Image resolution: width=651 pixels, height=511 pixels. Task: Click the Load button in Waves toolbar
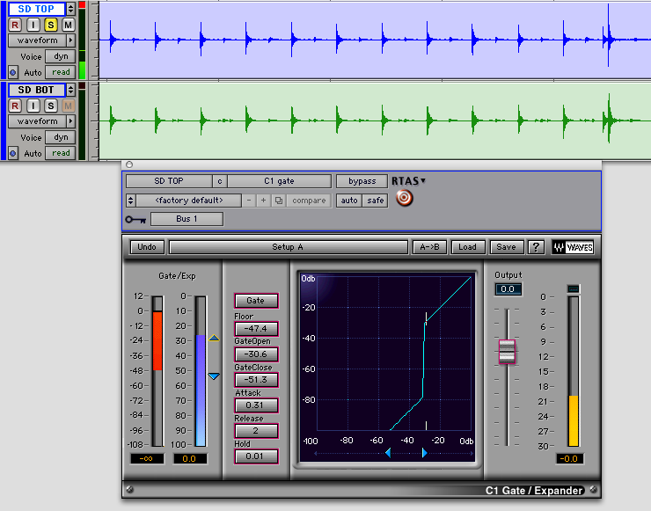pyautogui.click(x=467, y=247)
